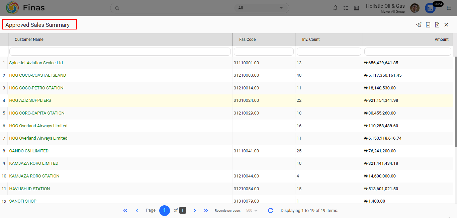Viewport: 457px width, 218px height.
Task: Select Fas Code 31010024.00 cell
Action: click(246, 100)
